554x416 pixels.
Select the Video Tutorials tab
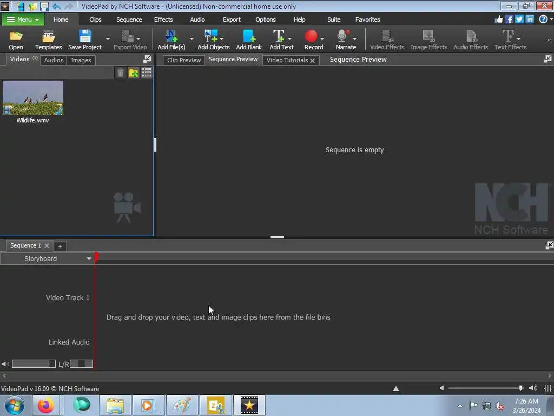coord(287,60)
